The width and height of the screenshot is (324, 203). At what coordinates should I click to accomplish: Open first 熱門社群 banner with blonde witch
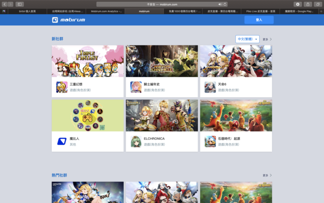point(88,193)
